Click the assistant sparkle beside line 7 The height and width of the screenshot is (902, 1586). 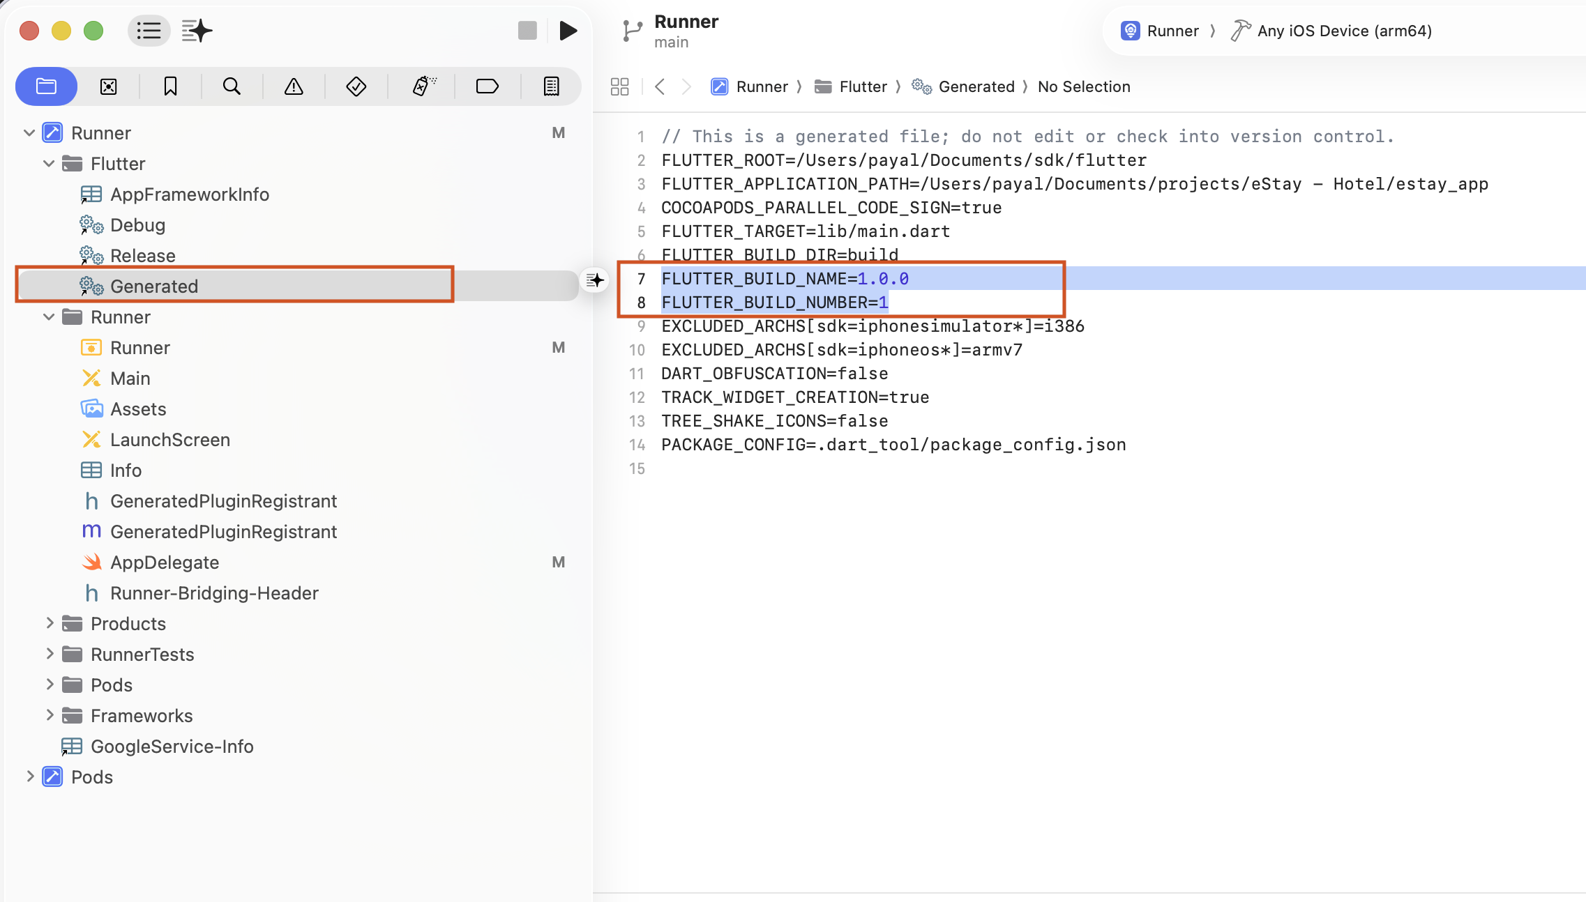[595, 280]
